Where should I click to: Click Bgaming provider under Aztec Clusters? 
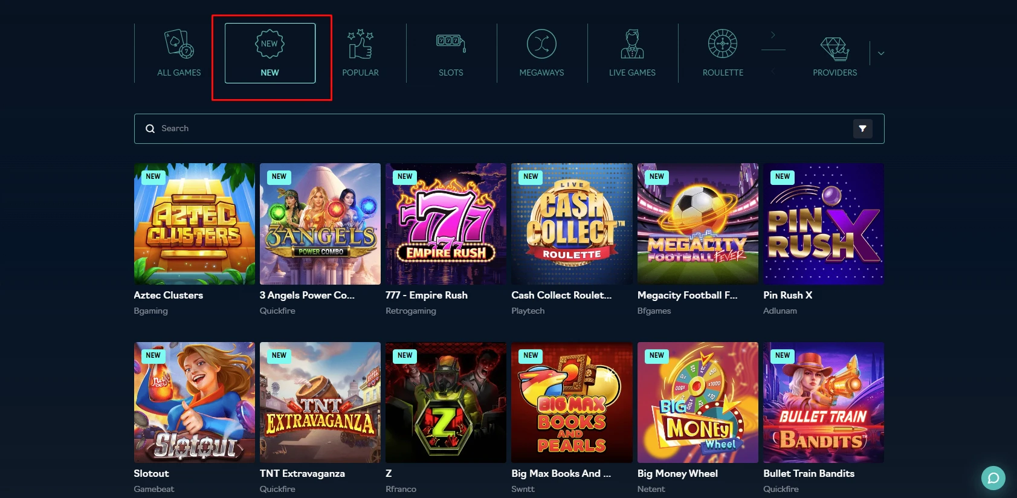click(x=151, y=311)
